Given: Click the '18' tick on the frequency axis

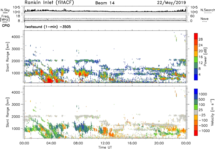Looking at the screenshot, I should click(x=18, y=16).
